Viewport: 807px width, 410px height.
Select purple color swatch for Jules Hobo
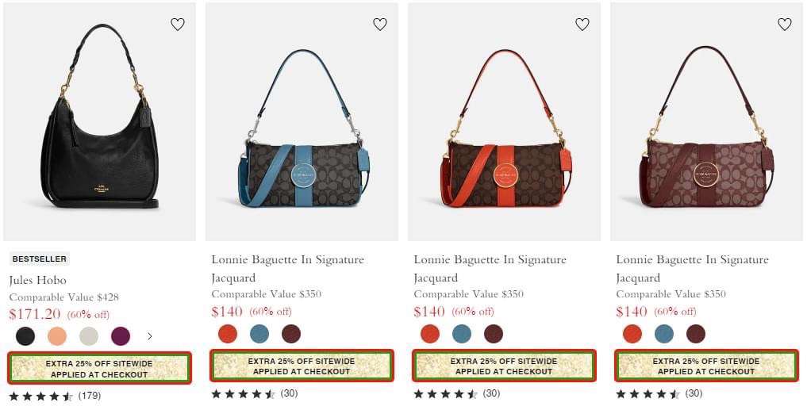point(121,336)
